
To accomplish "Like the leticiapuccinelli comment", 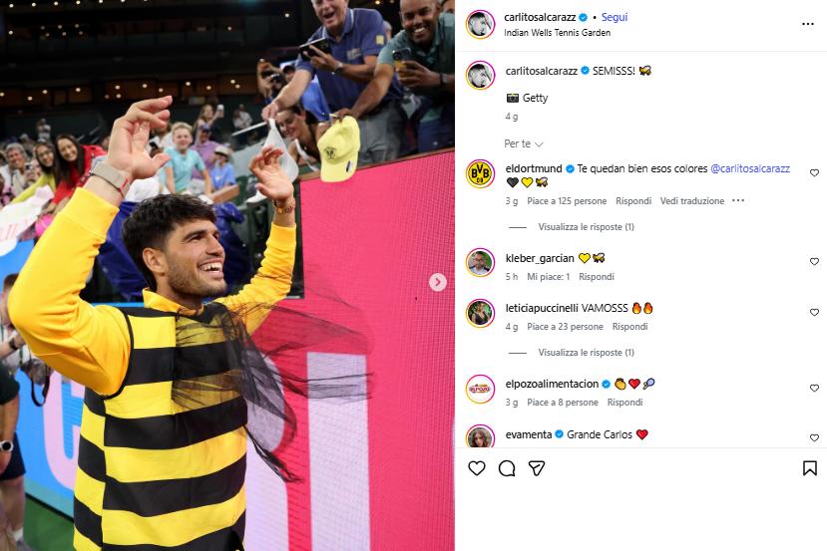I will point(814,313).
